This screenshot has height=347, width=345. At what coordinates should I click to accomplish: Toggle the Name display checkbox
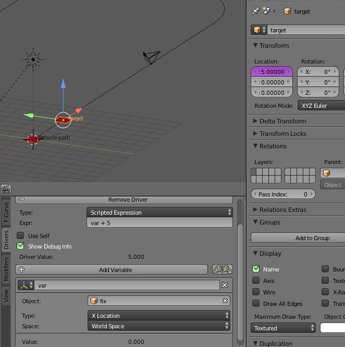tap(256, 269)
